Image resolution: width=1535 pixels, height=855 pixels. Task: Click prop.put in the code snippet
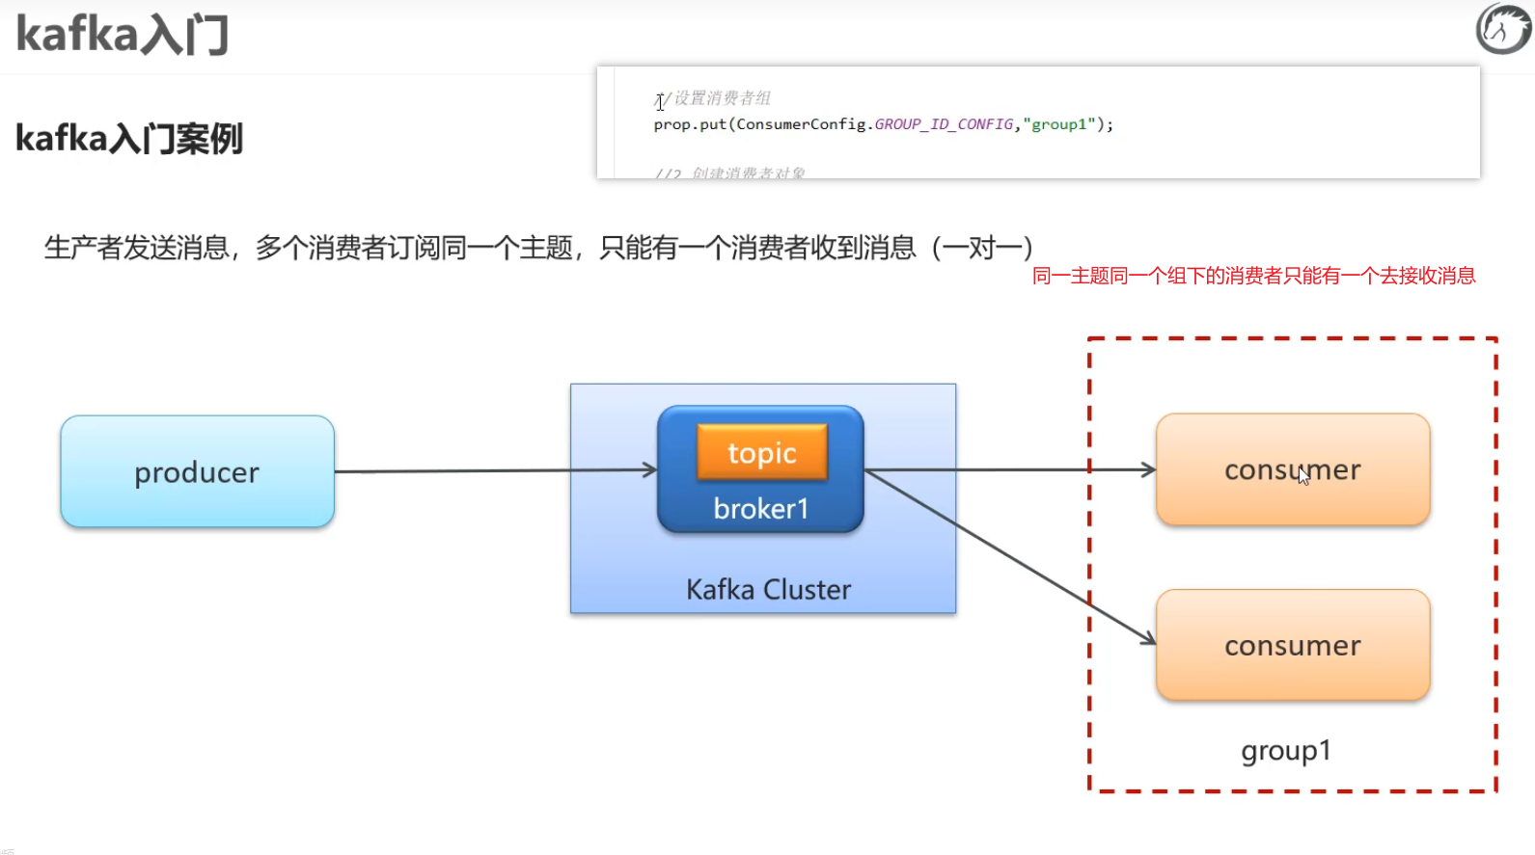click(690, 124)
